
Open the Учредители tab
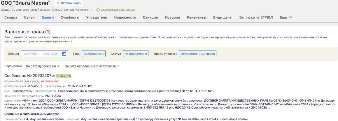[97, 18]
